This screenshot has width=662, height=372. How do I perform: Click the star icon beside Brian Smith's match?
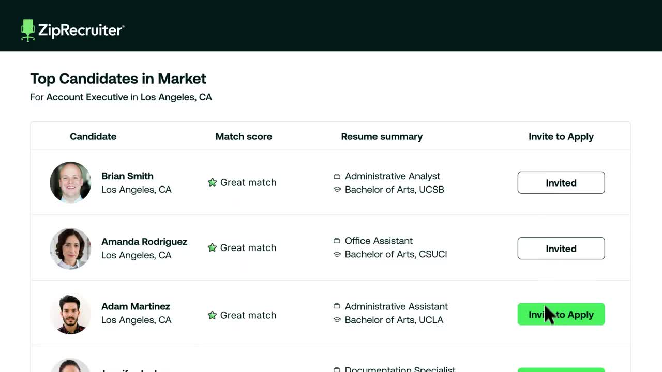pos(212,182)
